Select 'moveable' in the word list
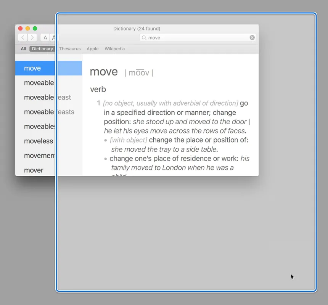 pyautogui.click(x=39, y=83)
